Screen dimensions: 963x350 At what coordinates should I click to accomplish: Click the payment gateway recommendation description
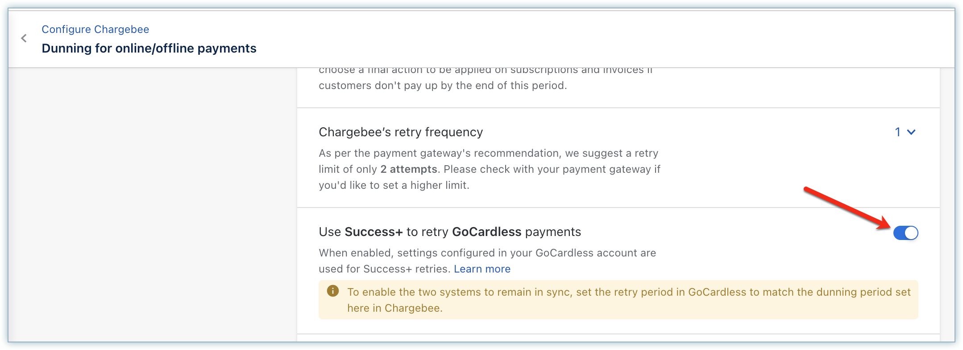pyautogui.click(x=488, y=154)
